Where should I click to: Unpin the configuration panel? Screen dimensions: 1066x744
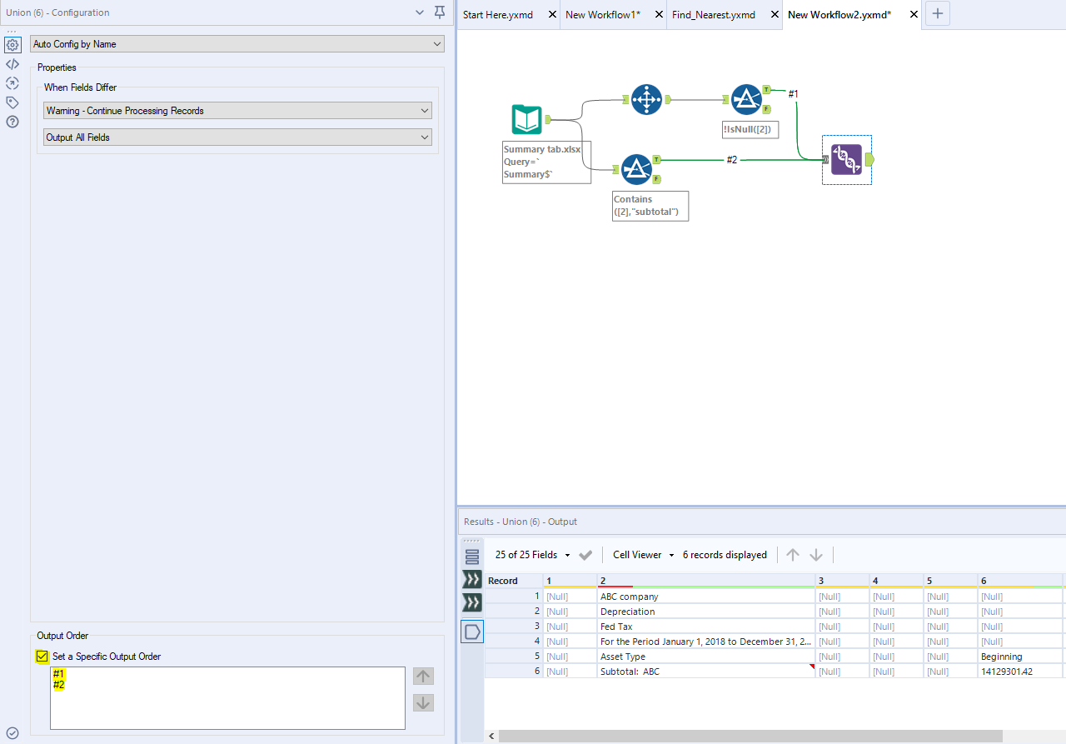[440, 12]
